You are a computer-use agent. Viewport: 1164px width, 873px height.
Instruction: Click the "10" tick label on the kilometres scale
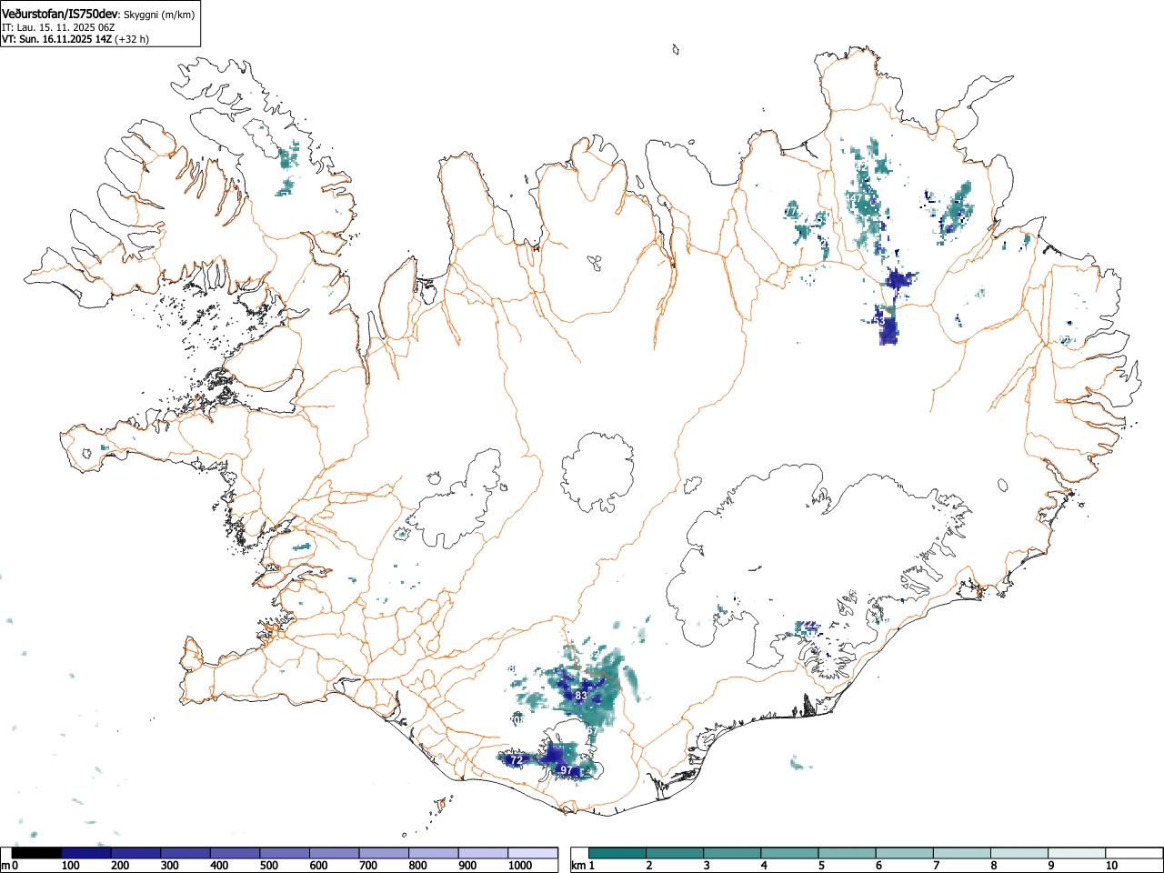coord(1111,866)
